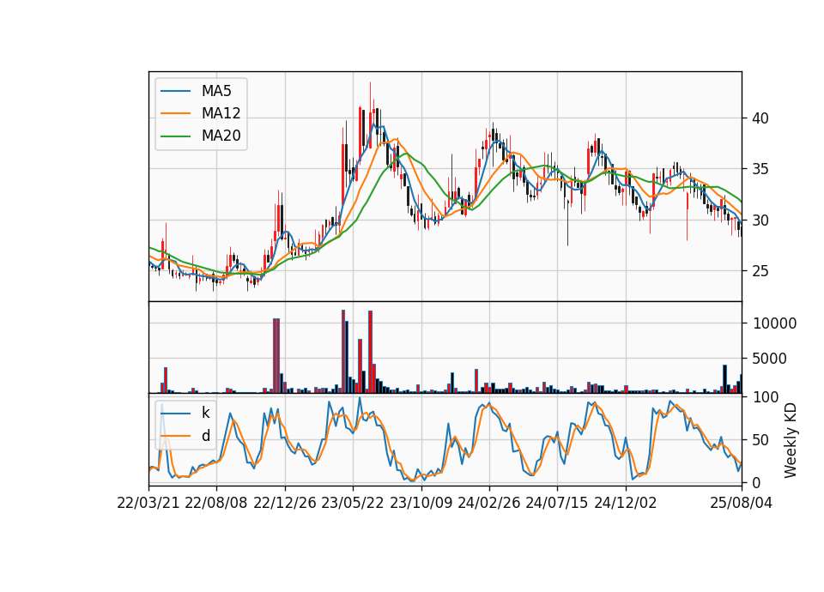Click the 22/08/08 date label
Image resolution: width=824 pixels, height=592 pixels.
pyautogui.click(x=216, y=503)
